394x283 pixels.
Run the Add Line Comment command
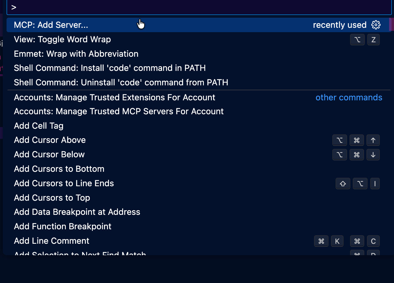coord(52,241)
